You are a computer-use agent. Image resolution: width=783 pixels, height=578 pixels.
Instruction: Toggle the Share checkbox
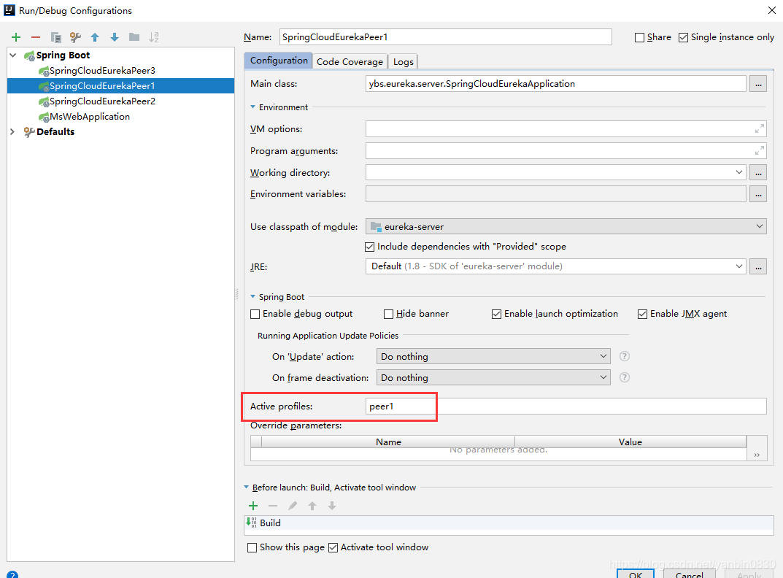tap(639, 37)
